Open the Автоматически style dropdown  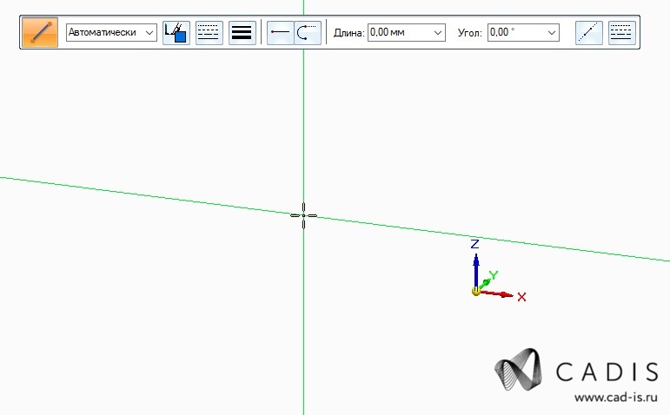coord(111,32)
